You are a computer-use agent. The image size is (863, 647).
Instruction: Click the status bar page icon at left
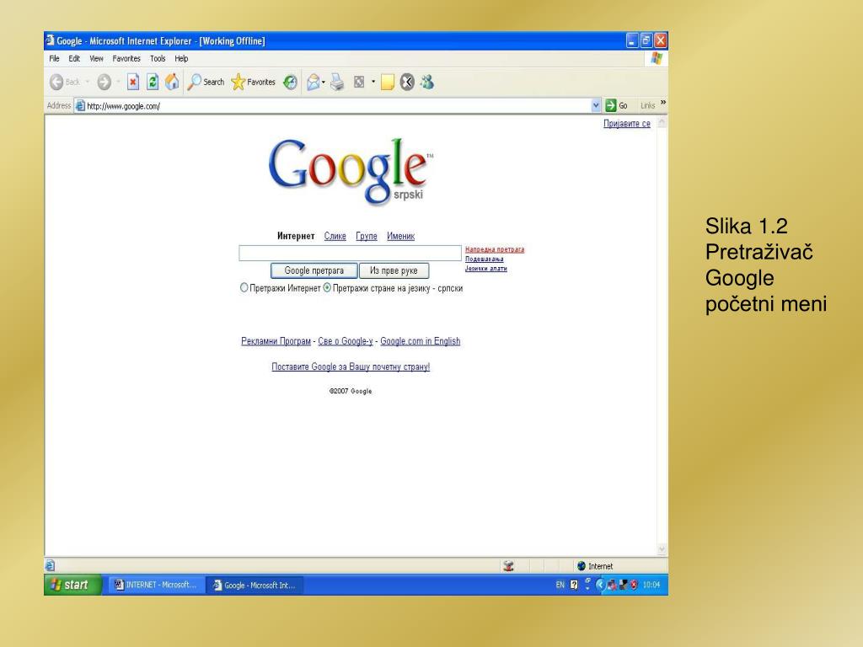(50, 565)
